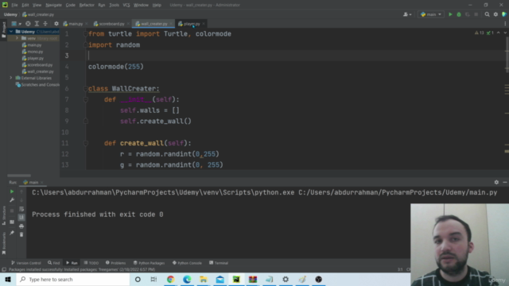Open Find tool window
The height and width of the screenshot is (286, 509).
[53, 263]
